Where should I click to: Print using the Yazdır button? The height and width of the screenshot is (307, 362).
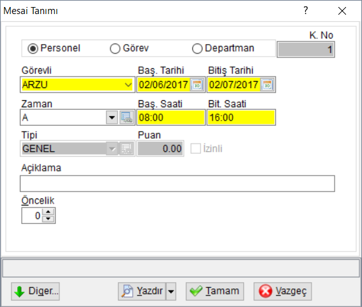point(142,291)
